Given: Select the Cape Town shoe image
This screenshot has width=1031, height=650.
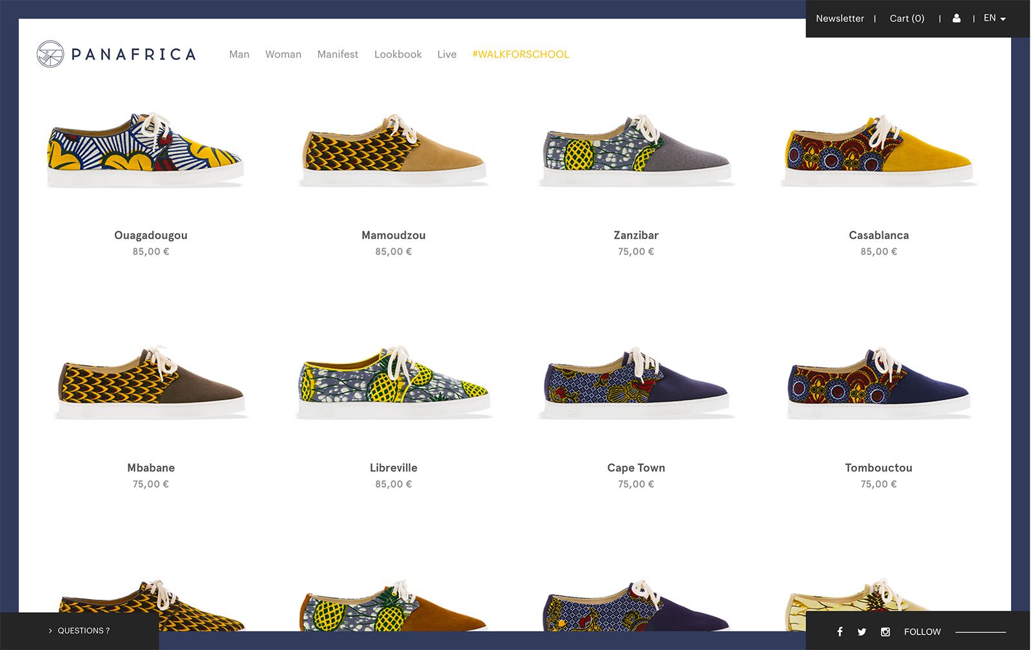Looking at the screenshot, I should pos(637,383).
